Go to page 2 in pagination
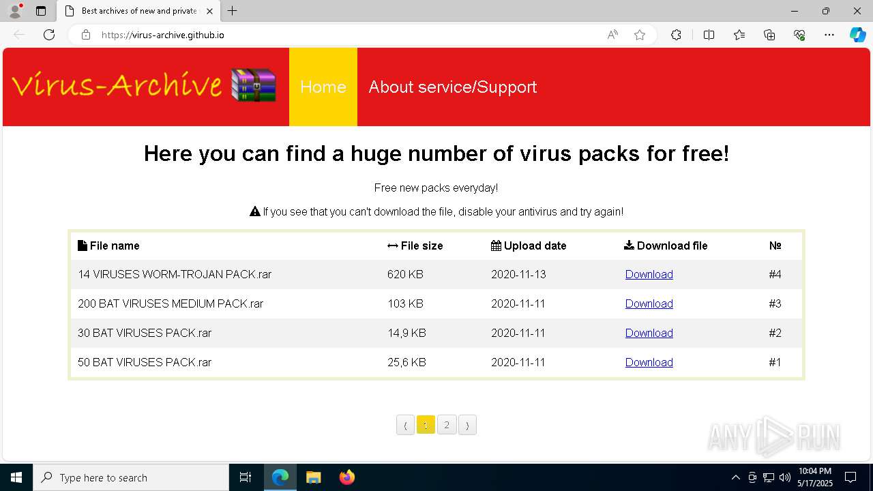Screen dimensions: 873x491 (x=447, y=425)
